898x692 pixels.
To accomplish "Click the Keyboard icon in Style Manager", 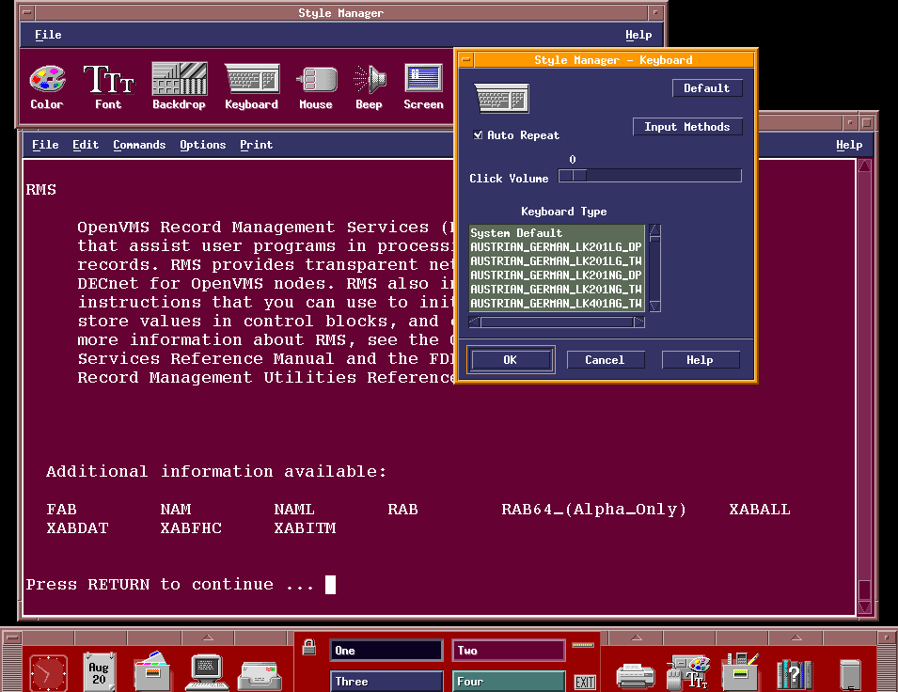I will (x=251, y=86).
